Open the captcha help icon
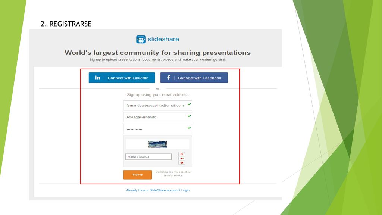The image size is (382, 215). click(182, 163)
